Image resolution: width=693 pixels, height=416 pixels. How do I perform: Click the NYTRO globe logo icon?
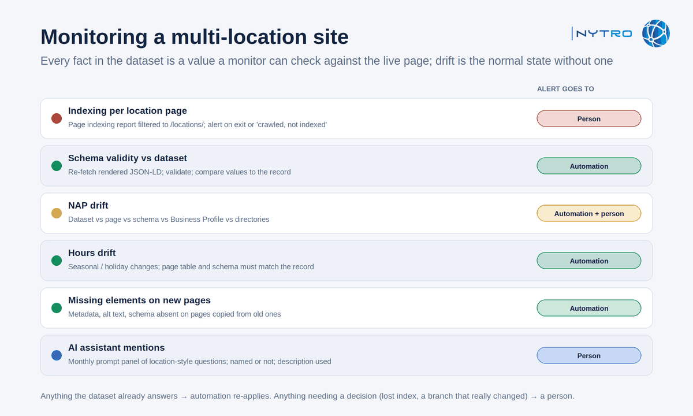[655, 33]
